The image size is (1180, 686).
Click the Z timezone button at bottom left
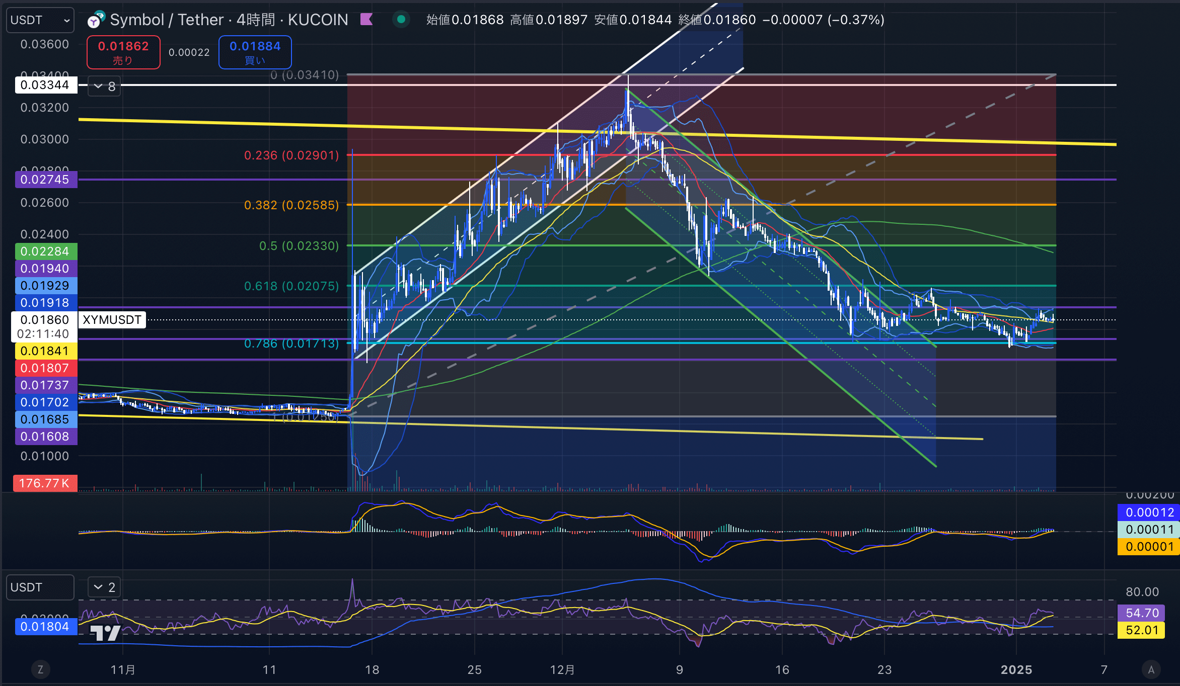(40, 669)
